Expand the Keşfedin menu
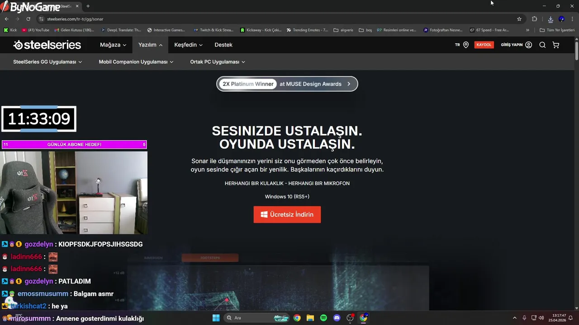Screen dimensions: 579x325 (189, 45)
